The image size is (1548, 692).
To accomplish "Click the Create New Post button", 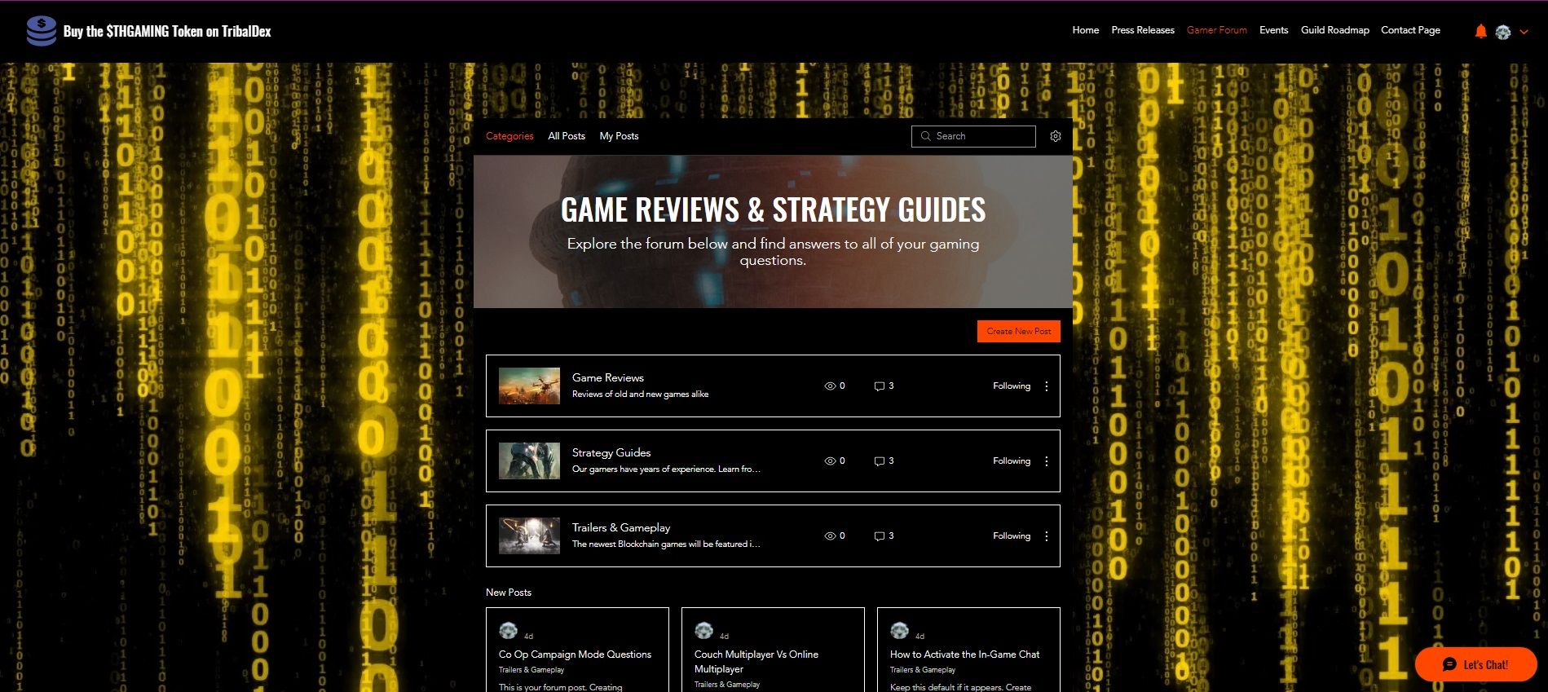I will click(x=1018, y=331).
